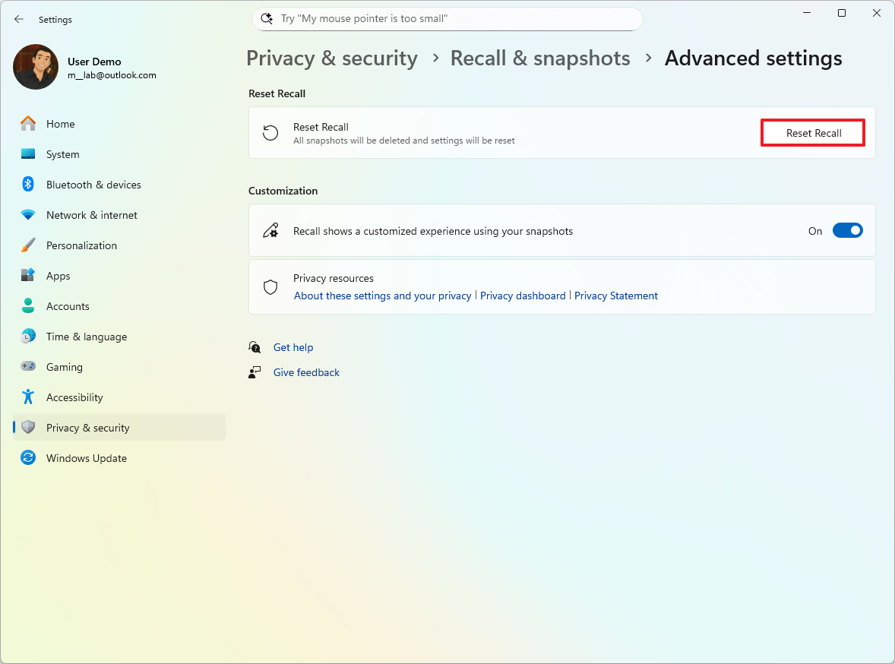The height and width of the screenshot is (664, 895).
Task: Open Accessibility settings
Action: pyautogui.click(x=74, y=397)
